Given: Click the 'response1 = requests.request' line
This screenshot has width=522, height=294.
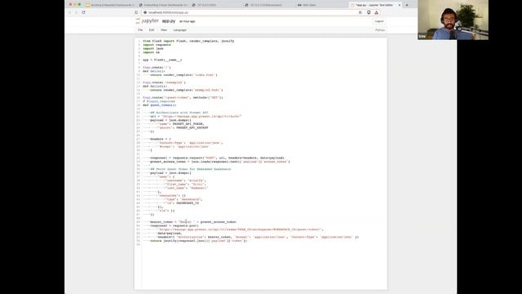Looking at the screenshot, I should [x=217, y=158].
